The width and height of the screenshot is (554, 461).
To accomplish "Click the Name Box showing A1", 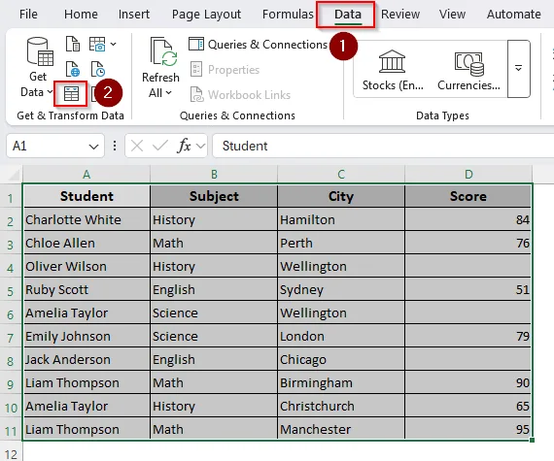I will click(x=55, y=146).
